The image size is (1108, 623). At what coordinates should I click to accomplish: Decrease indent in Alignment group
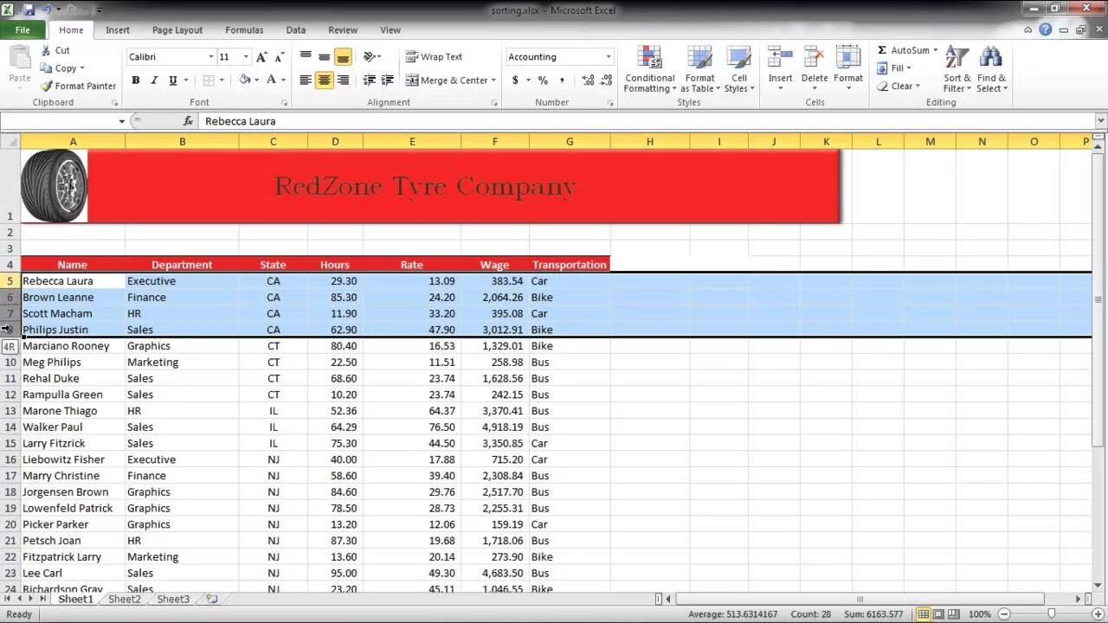pyautogui.click(x=370, y=80)
